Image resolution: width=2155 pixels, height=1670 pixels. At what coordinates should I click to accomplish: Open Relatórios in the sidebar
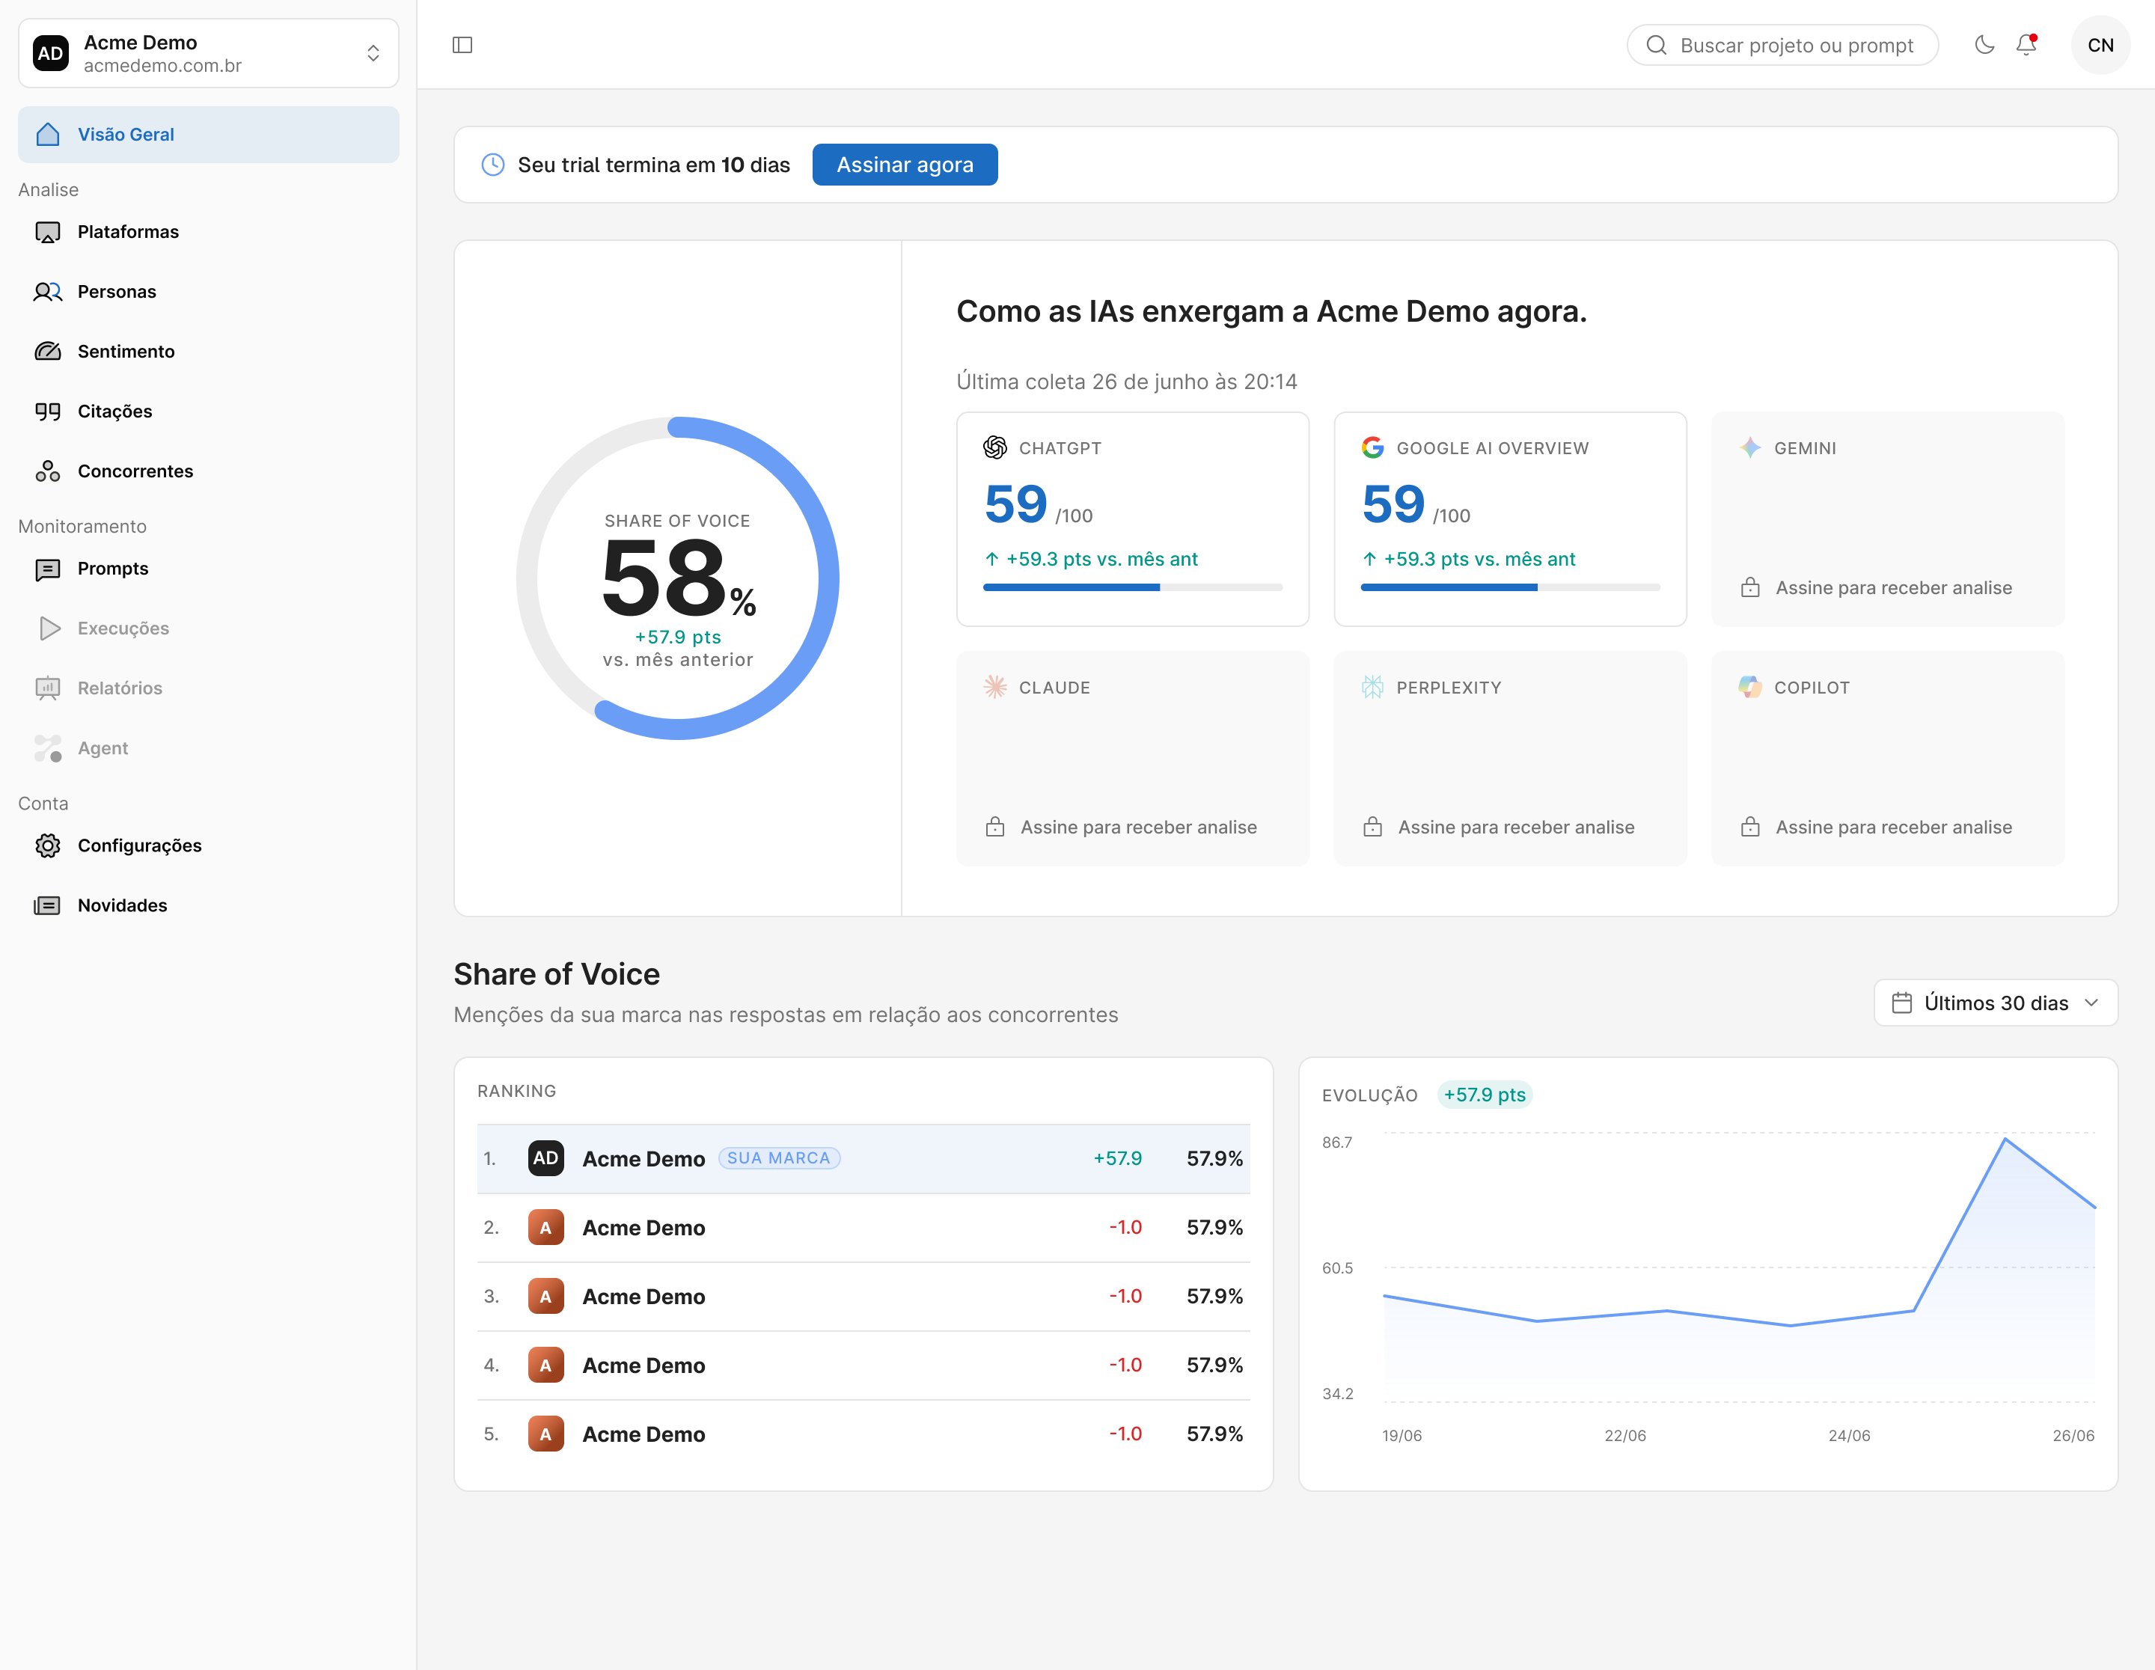tap(208, 688)
